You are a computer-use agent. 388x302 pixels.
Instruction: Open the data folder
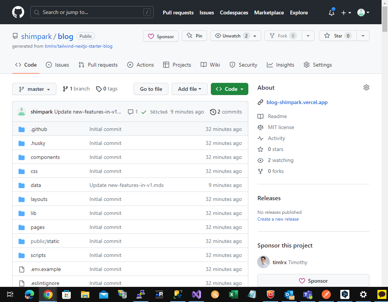[x=36, y=185]
